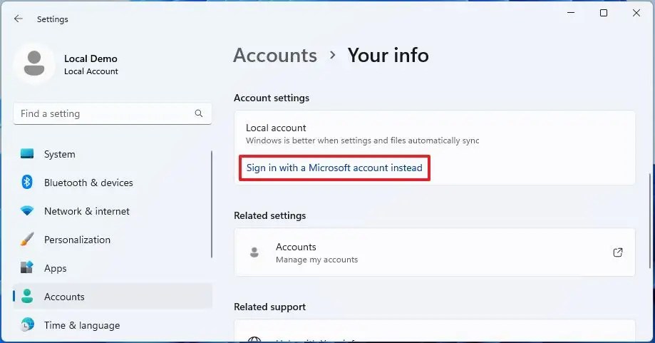This screenshot has height=343, width=655.
Task: Click the Accounts person icon in the sidebar
Action: point(27,296)
